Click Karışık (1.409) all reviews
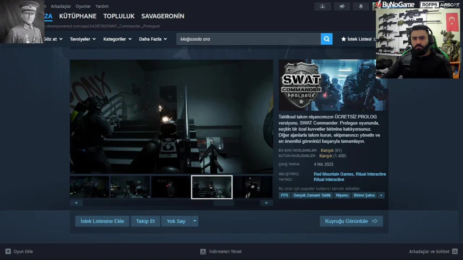 pos(333,156)
